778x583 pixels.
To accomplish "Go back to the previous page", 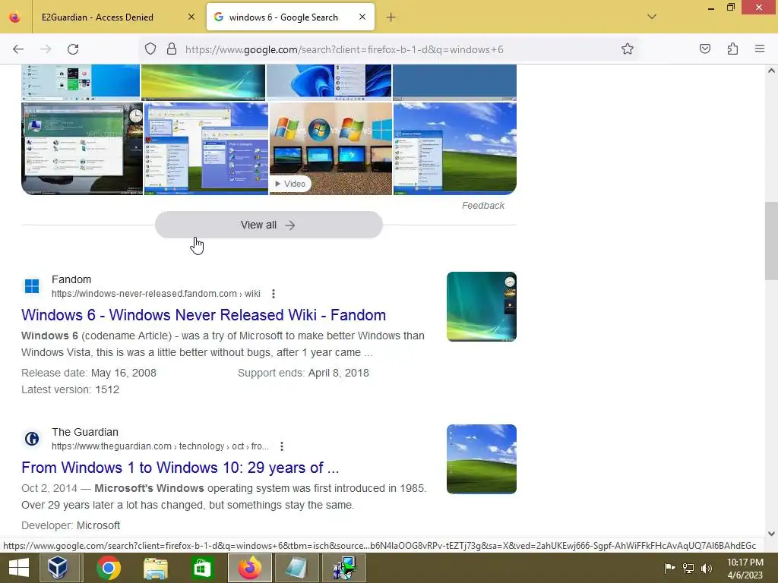I will 18,49.
